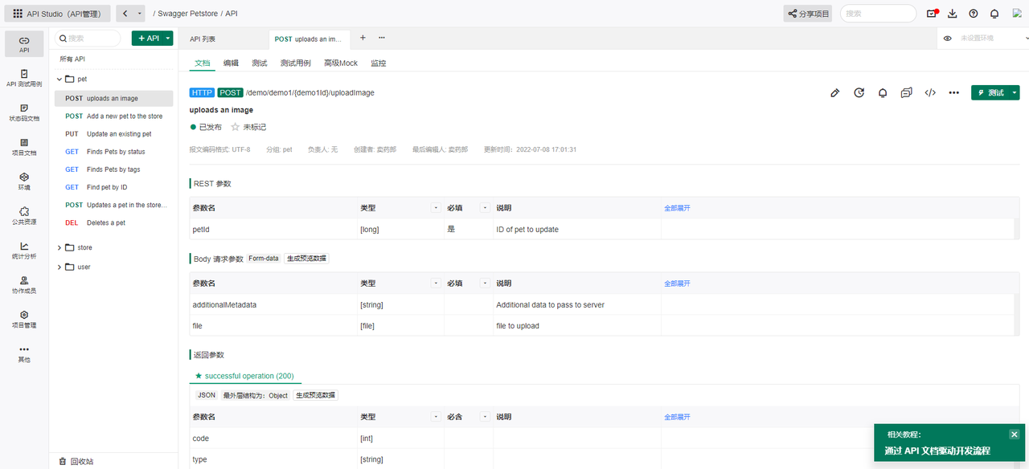Viewport: 1029px width, 469px height.
Task: Open the modification history clock icon
Action: pos(859,92)
